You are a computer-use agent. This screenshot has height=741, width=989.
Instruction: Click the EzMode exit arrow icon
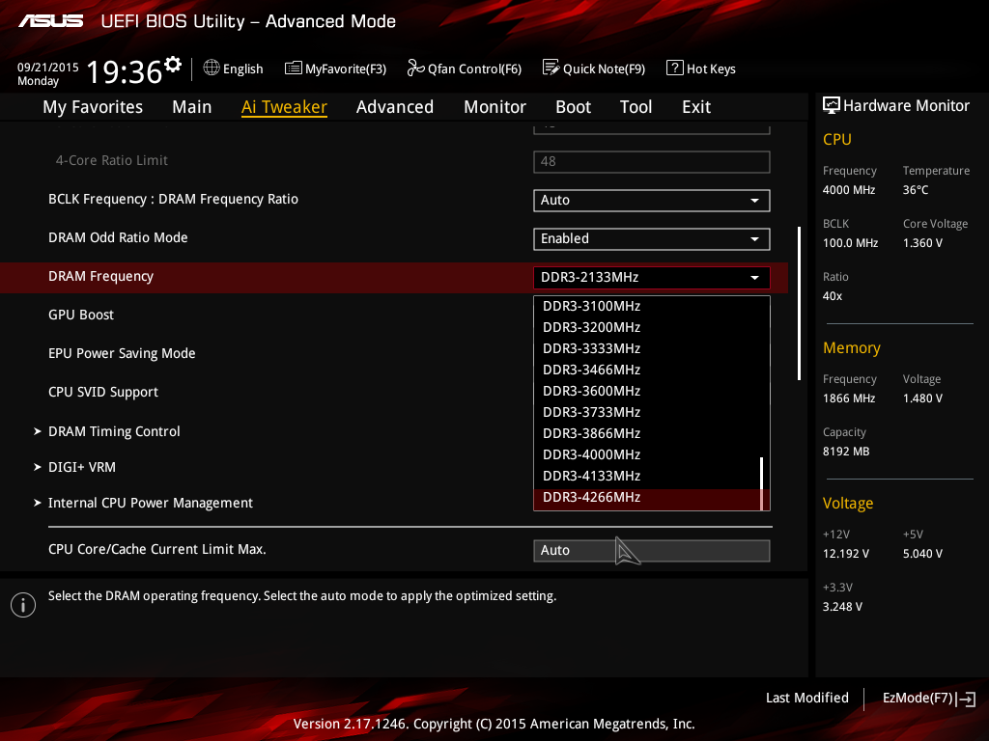coord(966,699)
